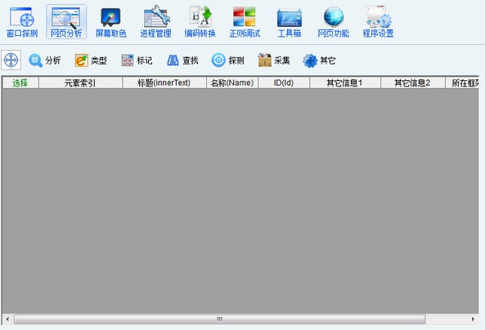Open 程序设置 program settings
The width and height of the screenshot is (485, 330).
(378, 22)
